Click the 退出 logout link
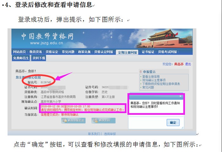 click(x=188, y=64)
